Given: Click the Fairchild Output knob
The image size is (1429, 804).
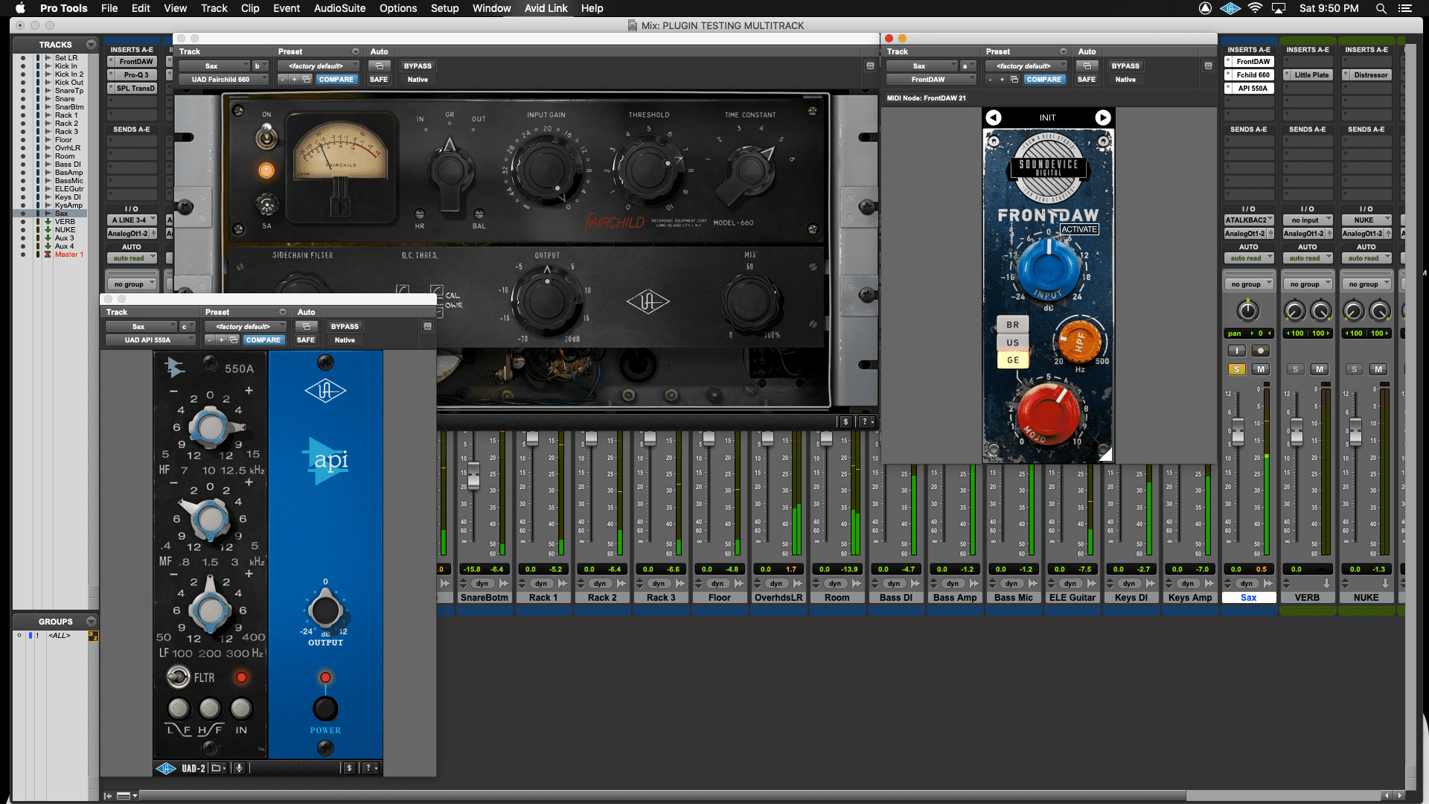Looking at the screenshot, I should [547, 301].
